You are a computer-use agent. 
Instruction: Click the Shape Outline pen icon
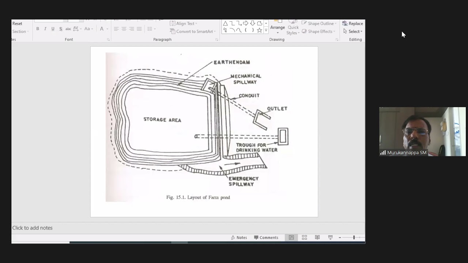[304, 23]
